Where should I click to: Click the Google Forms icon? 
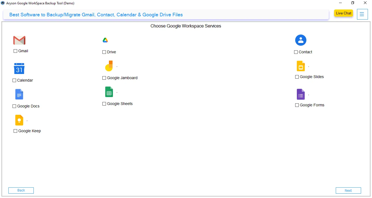[301, 94]
